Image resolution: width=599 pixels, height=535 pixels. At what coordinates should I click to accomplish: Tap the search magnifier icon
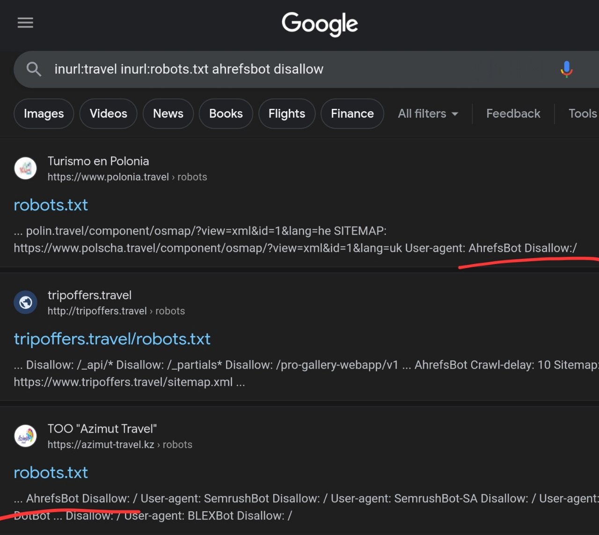point(34,69)
